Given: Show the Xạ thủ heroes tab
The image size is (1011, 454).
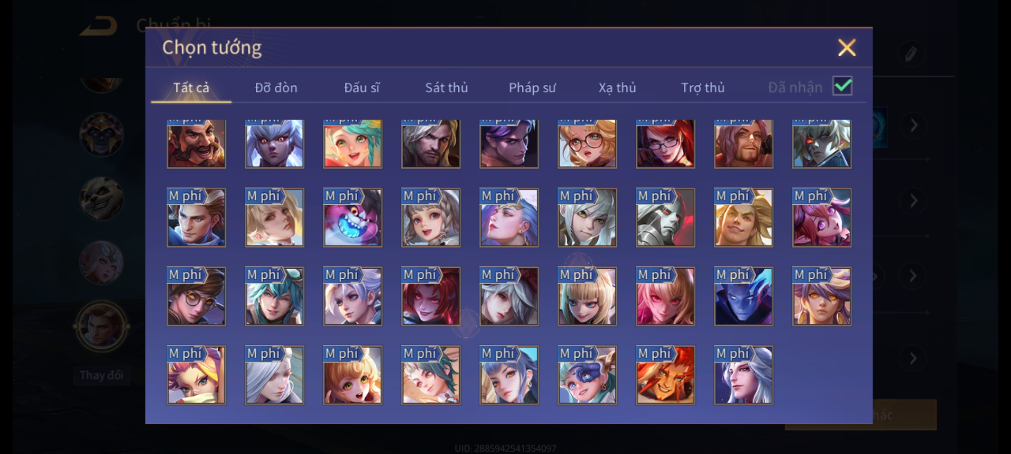Looking at the screenshot, I should 617,87.
